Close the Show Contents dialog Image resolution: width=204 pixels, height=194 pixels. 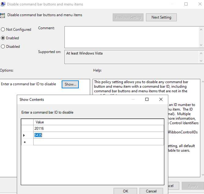click(161, 99)
